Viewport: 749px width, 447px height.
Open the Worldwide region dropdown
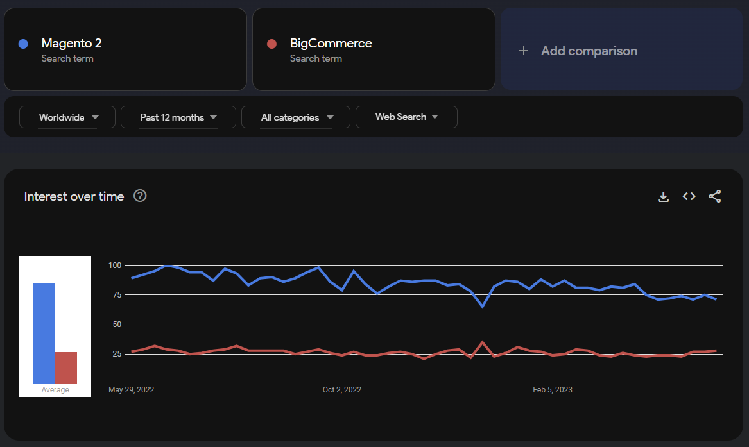(x=67, y=117)
